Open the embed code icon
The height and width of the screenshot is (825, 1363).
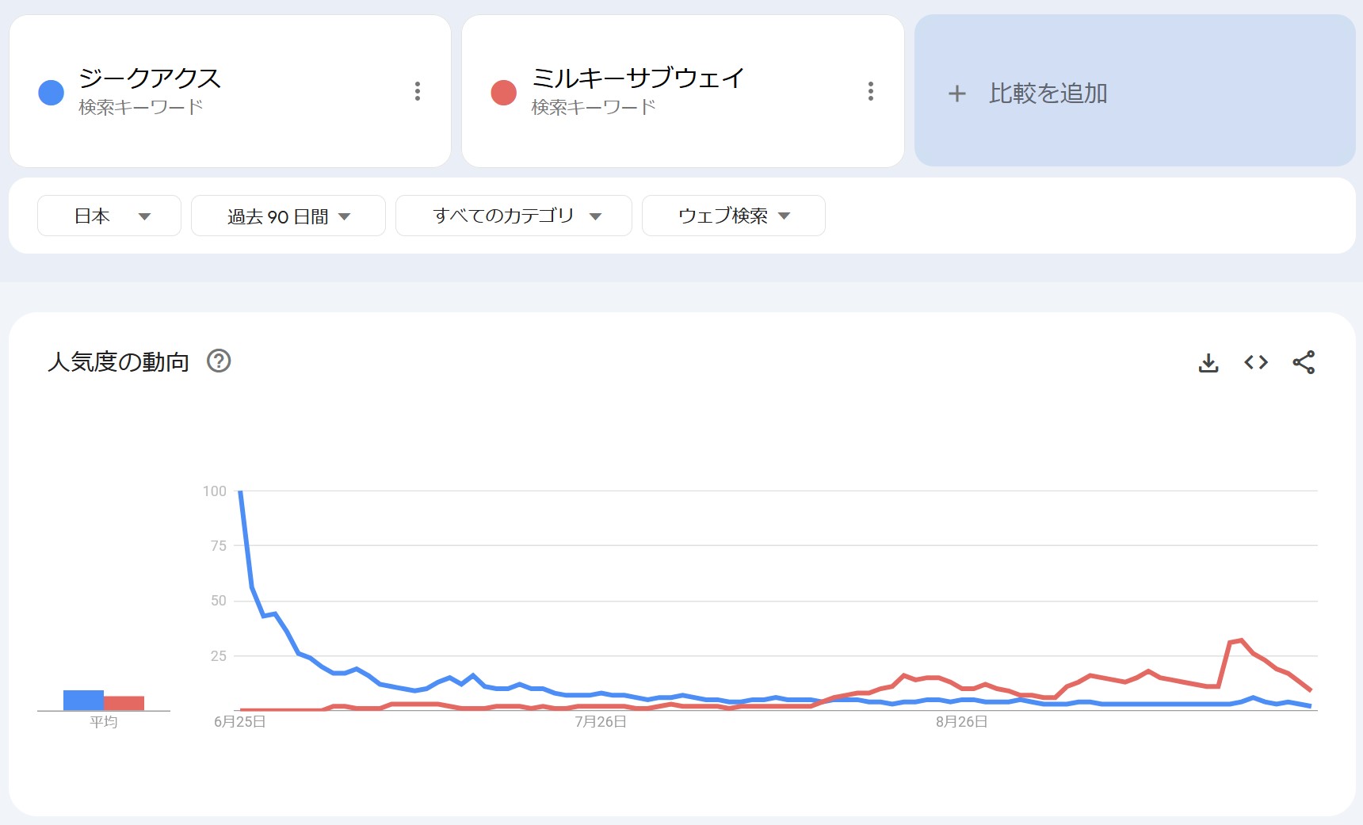[1256, 363]
